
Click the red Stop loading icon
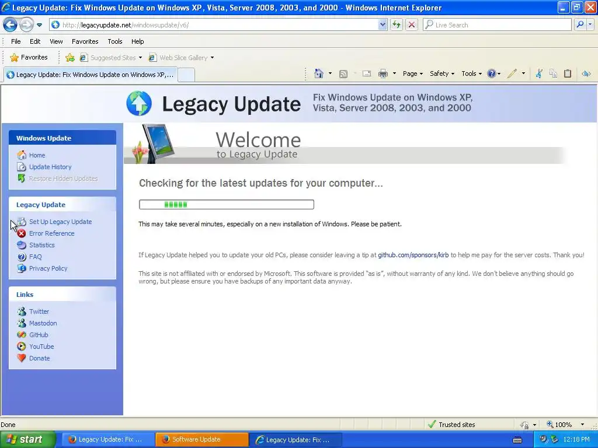click(412, 24)
